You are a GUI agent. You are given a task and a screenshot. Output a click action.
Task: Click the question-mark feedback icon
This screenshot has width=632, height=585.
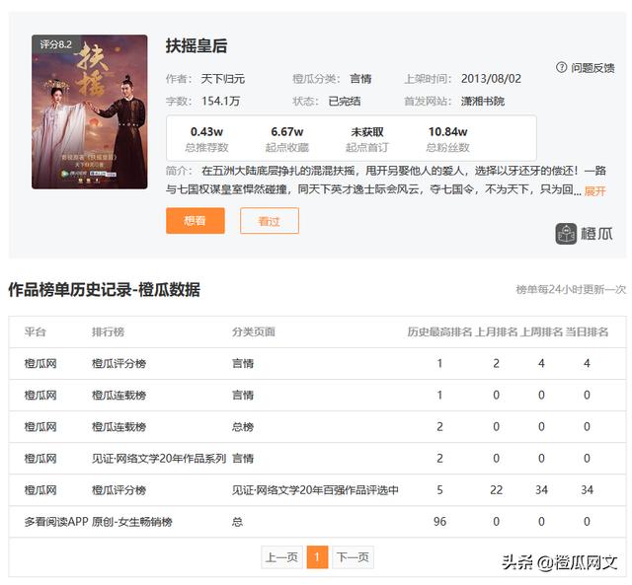(x=561, y=67)
